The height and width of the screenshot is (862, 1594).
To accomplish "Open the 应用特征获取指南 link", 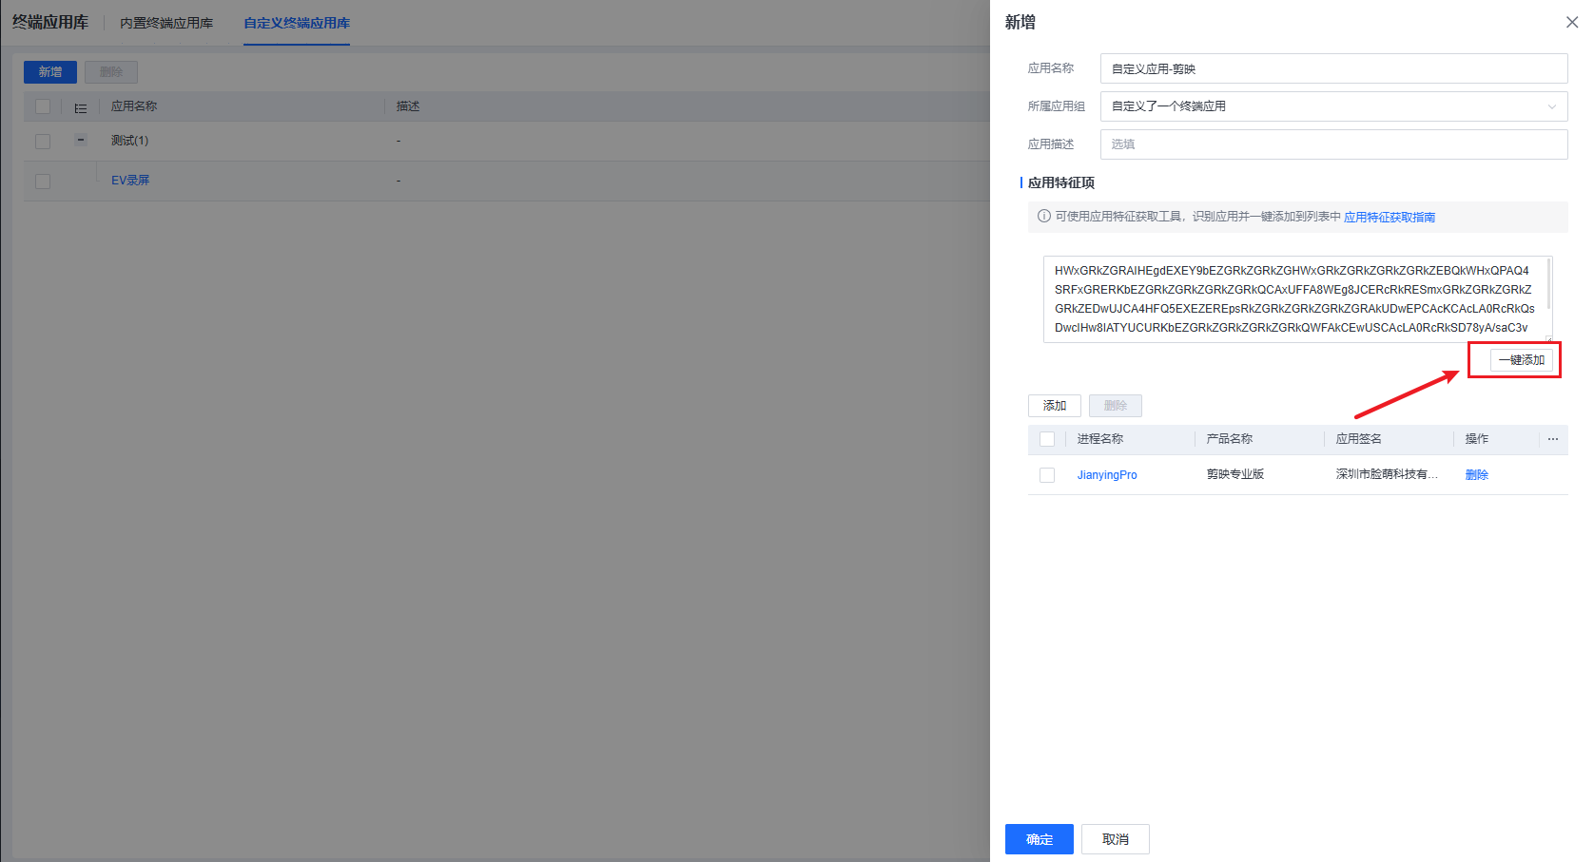I will pos(1389,217).
